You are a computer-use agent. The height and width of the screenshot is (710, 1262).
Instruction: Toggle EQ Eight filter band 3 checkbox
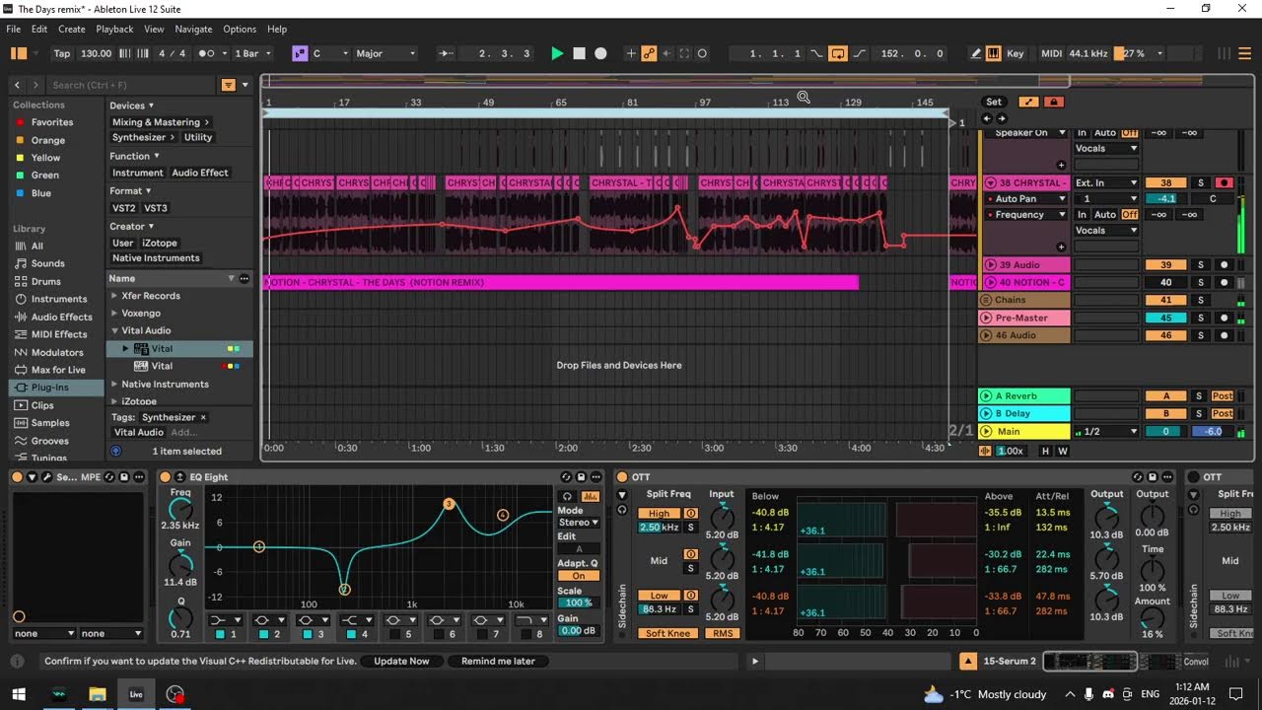[308, 634]
